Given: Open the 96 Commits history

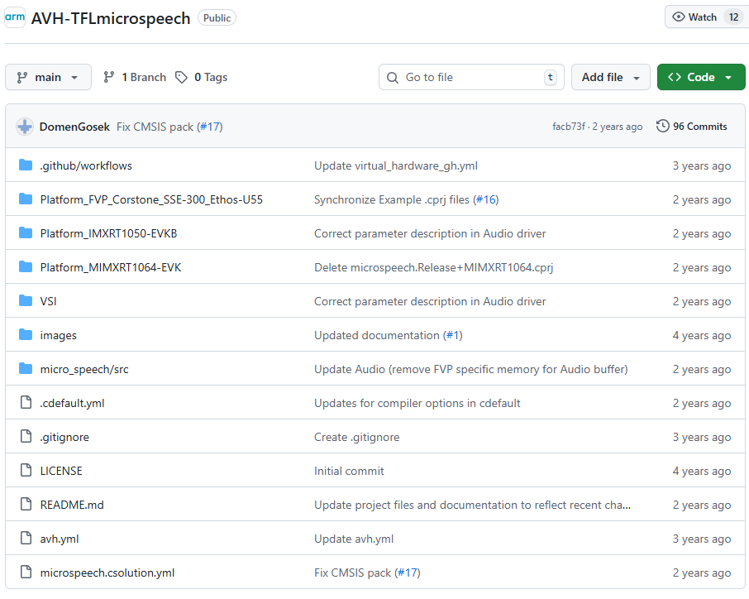Looking at the screenshot, I should coord(692,127).
